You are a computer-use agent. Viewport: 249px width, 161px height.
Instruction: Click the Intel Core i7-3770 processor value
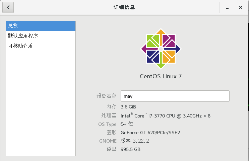tap(166, 115)
